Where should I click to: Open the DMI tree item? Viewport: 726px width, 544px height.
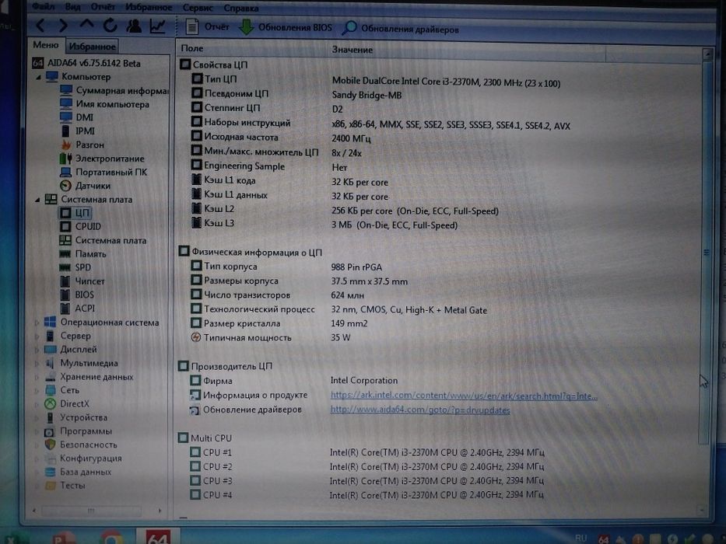[77, 117]
